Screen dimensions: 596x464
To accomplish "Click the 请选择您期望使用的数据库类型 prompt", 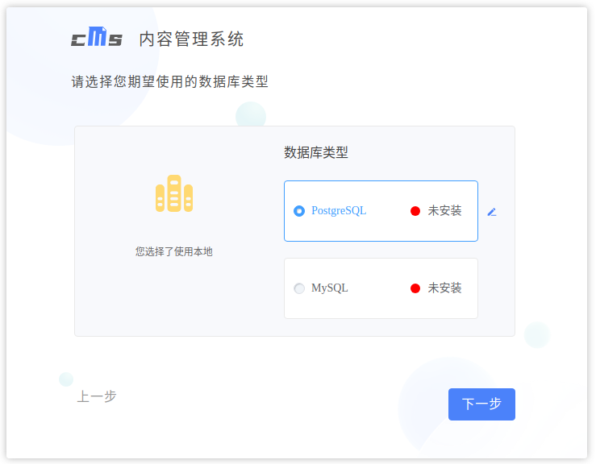I will (170, 81).
